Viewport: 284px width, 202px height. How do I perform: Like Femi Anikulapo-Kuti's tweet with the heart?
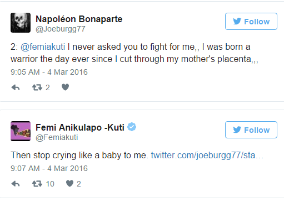[69, 183]
